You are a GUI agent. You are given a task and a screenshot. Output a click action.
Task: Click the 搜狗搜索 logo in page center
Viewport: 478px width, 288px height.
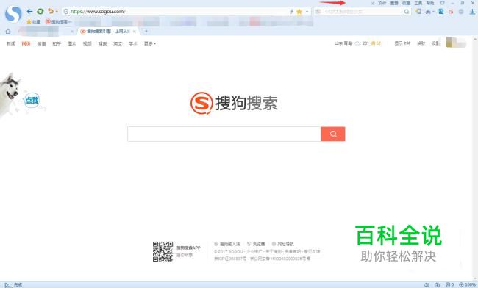[x=234, y=103]
